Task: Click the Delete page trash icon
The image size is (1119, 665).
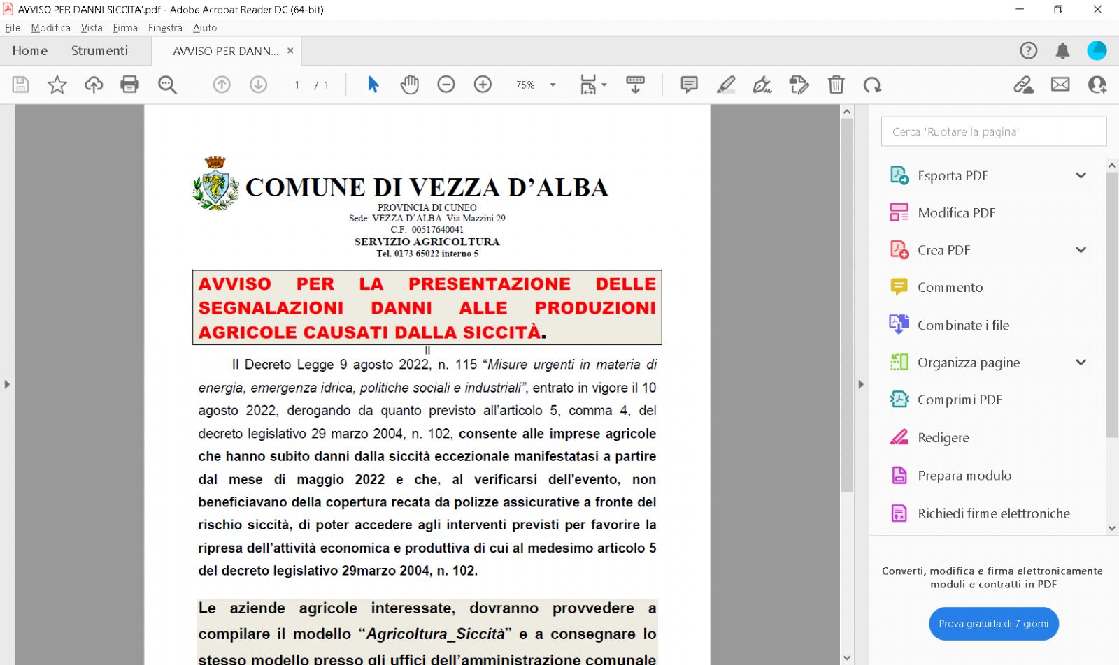Action: point(836,85)
